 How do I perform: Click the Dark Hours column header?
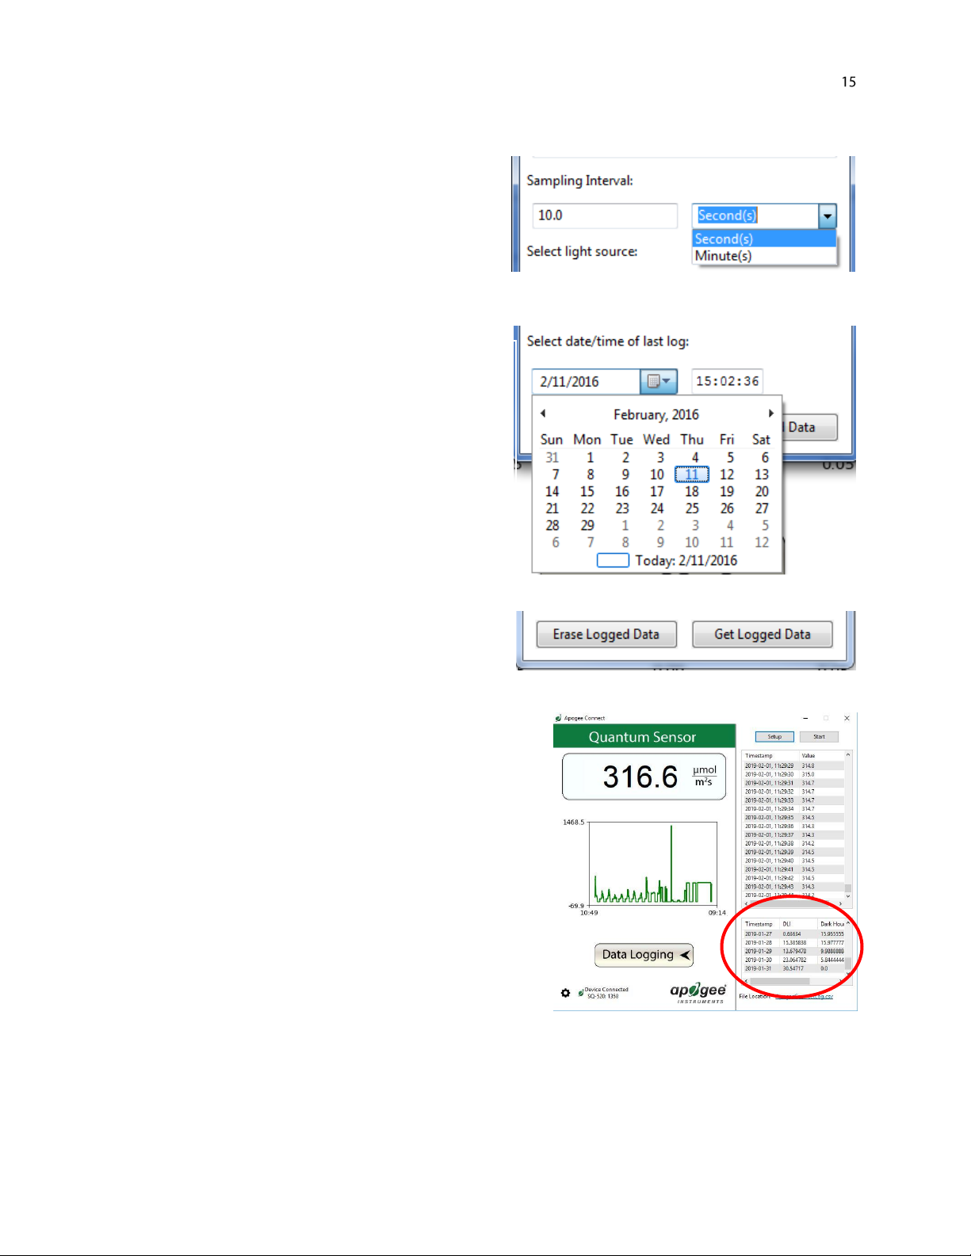click(x=831, y=924)
